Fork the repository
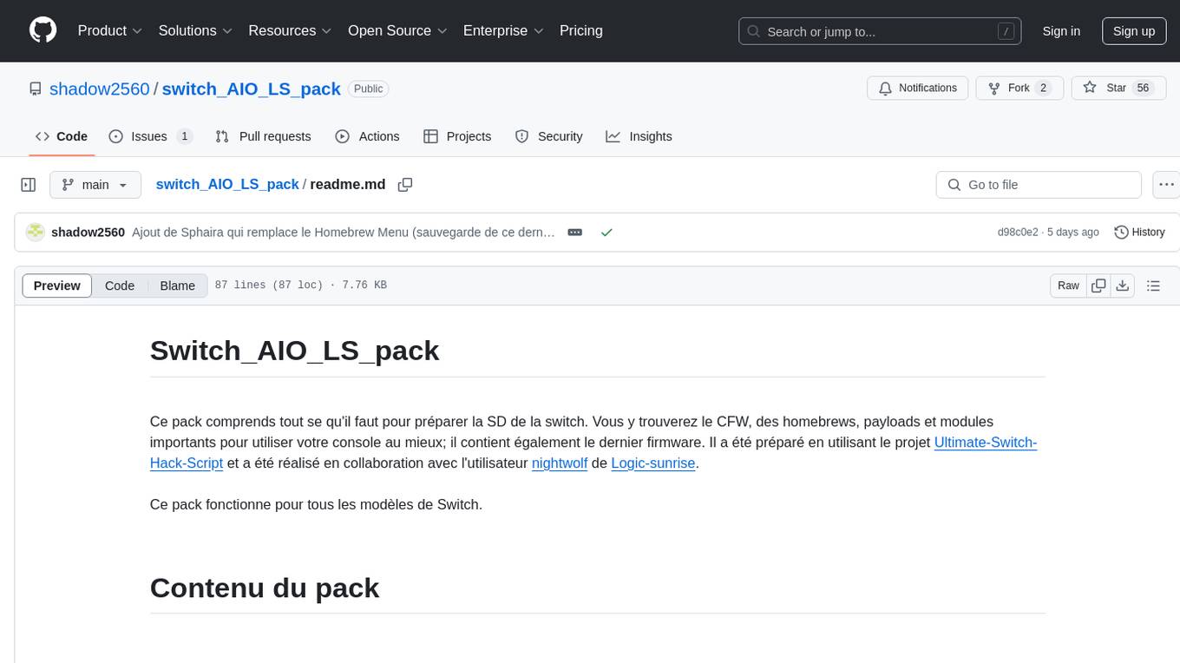Viewport: 1180px width, 663px height. click(1019, 88)
